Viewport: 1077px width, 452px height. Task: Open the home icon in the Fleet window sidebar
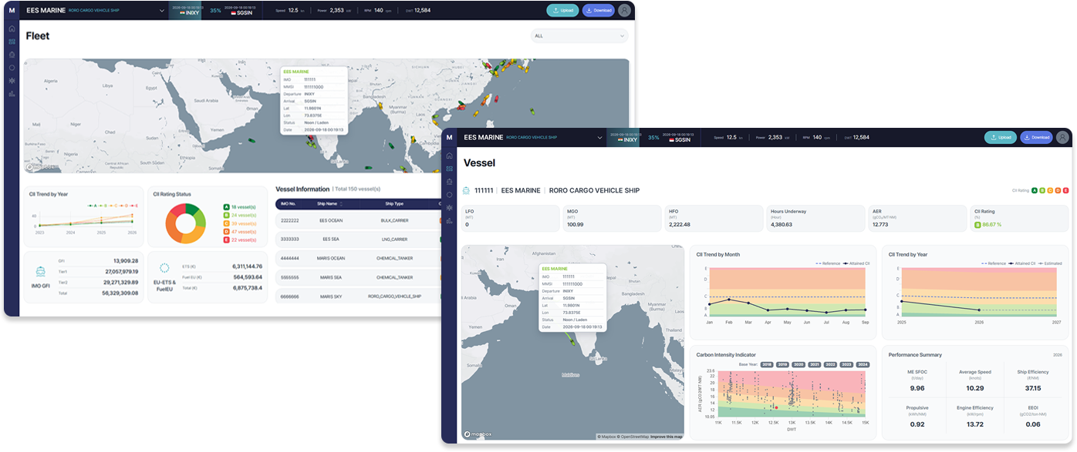(12, 28)
